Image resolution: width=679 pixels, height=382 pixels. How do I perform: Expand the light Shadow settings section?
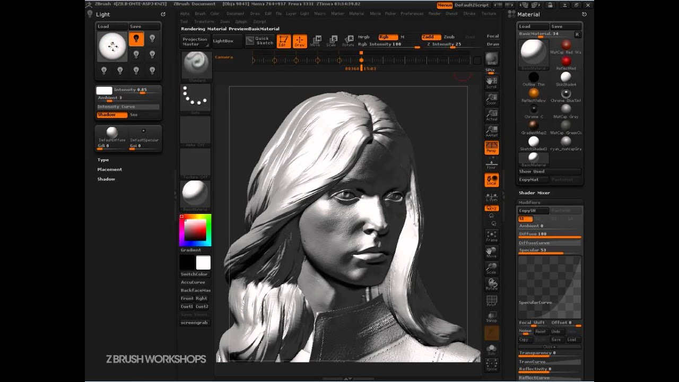point(106,179)
